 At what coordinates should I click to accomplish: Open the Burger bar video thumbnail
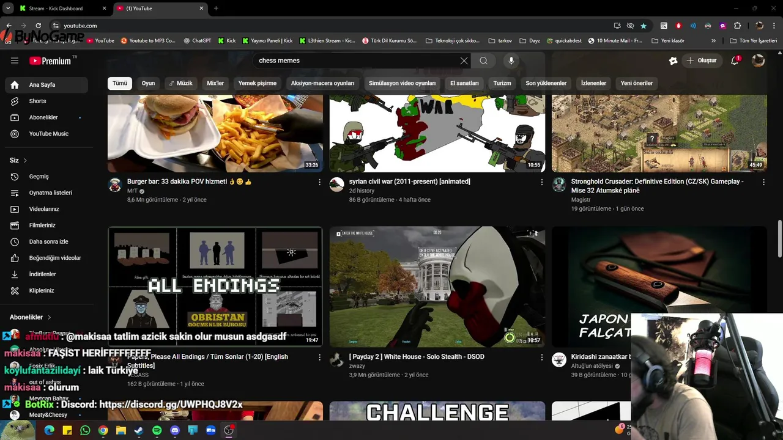coord(215,133)
